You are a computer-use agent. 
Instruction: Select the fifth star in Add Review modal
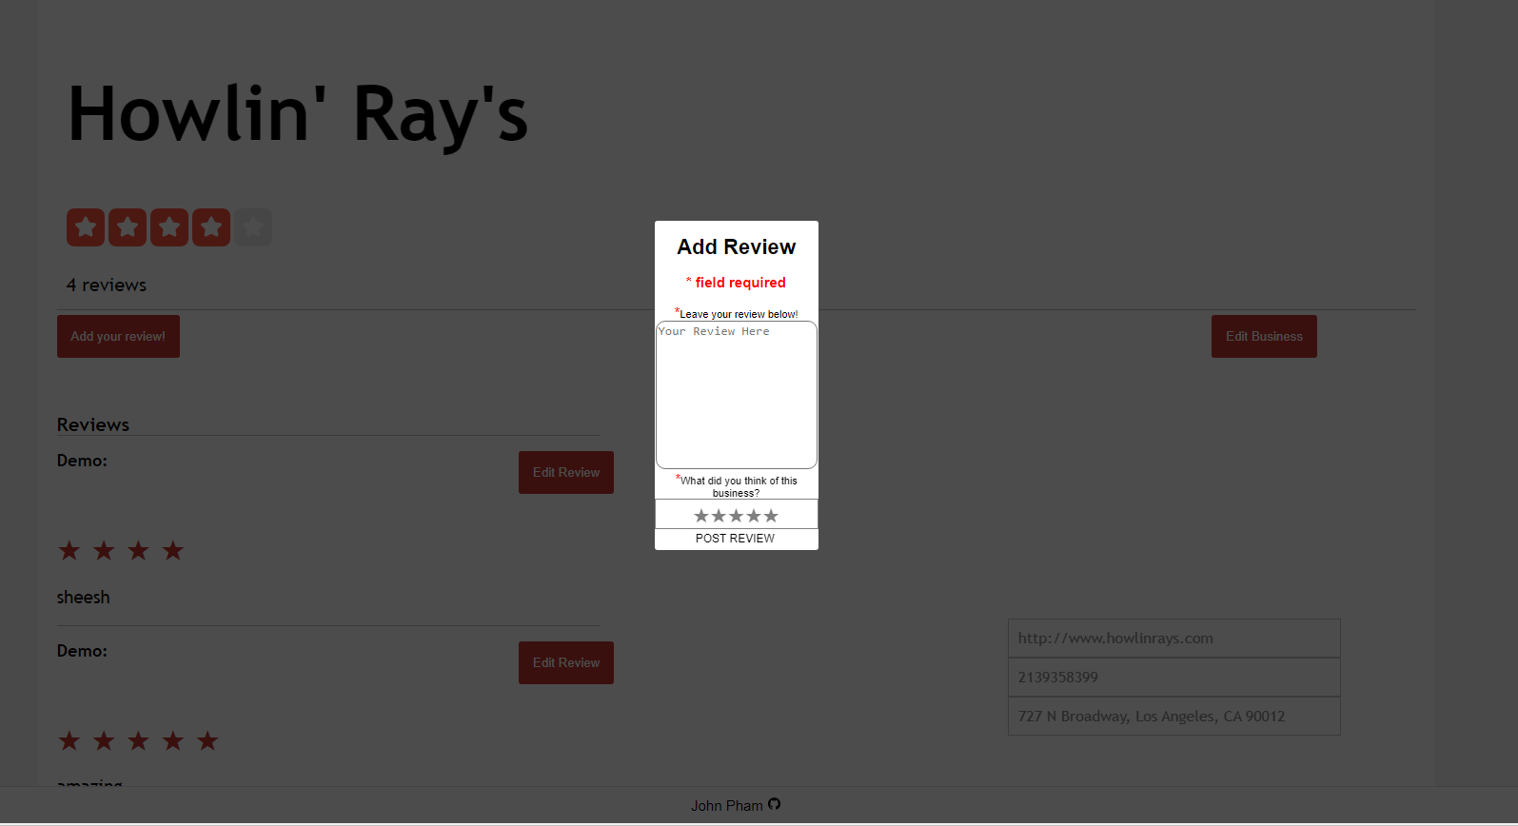pos(771,516)
